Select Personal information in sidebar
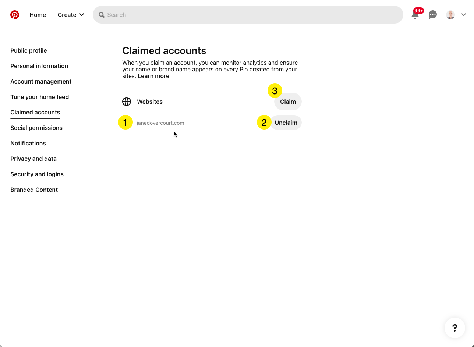 click(x=39, y=66)
